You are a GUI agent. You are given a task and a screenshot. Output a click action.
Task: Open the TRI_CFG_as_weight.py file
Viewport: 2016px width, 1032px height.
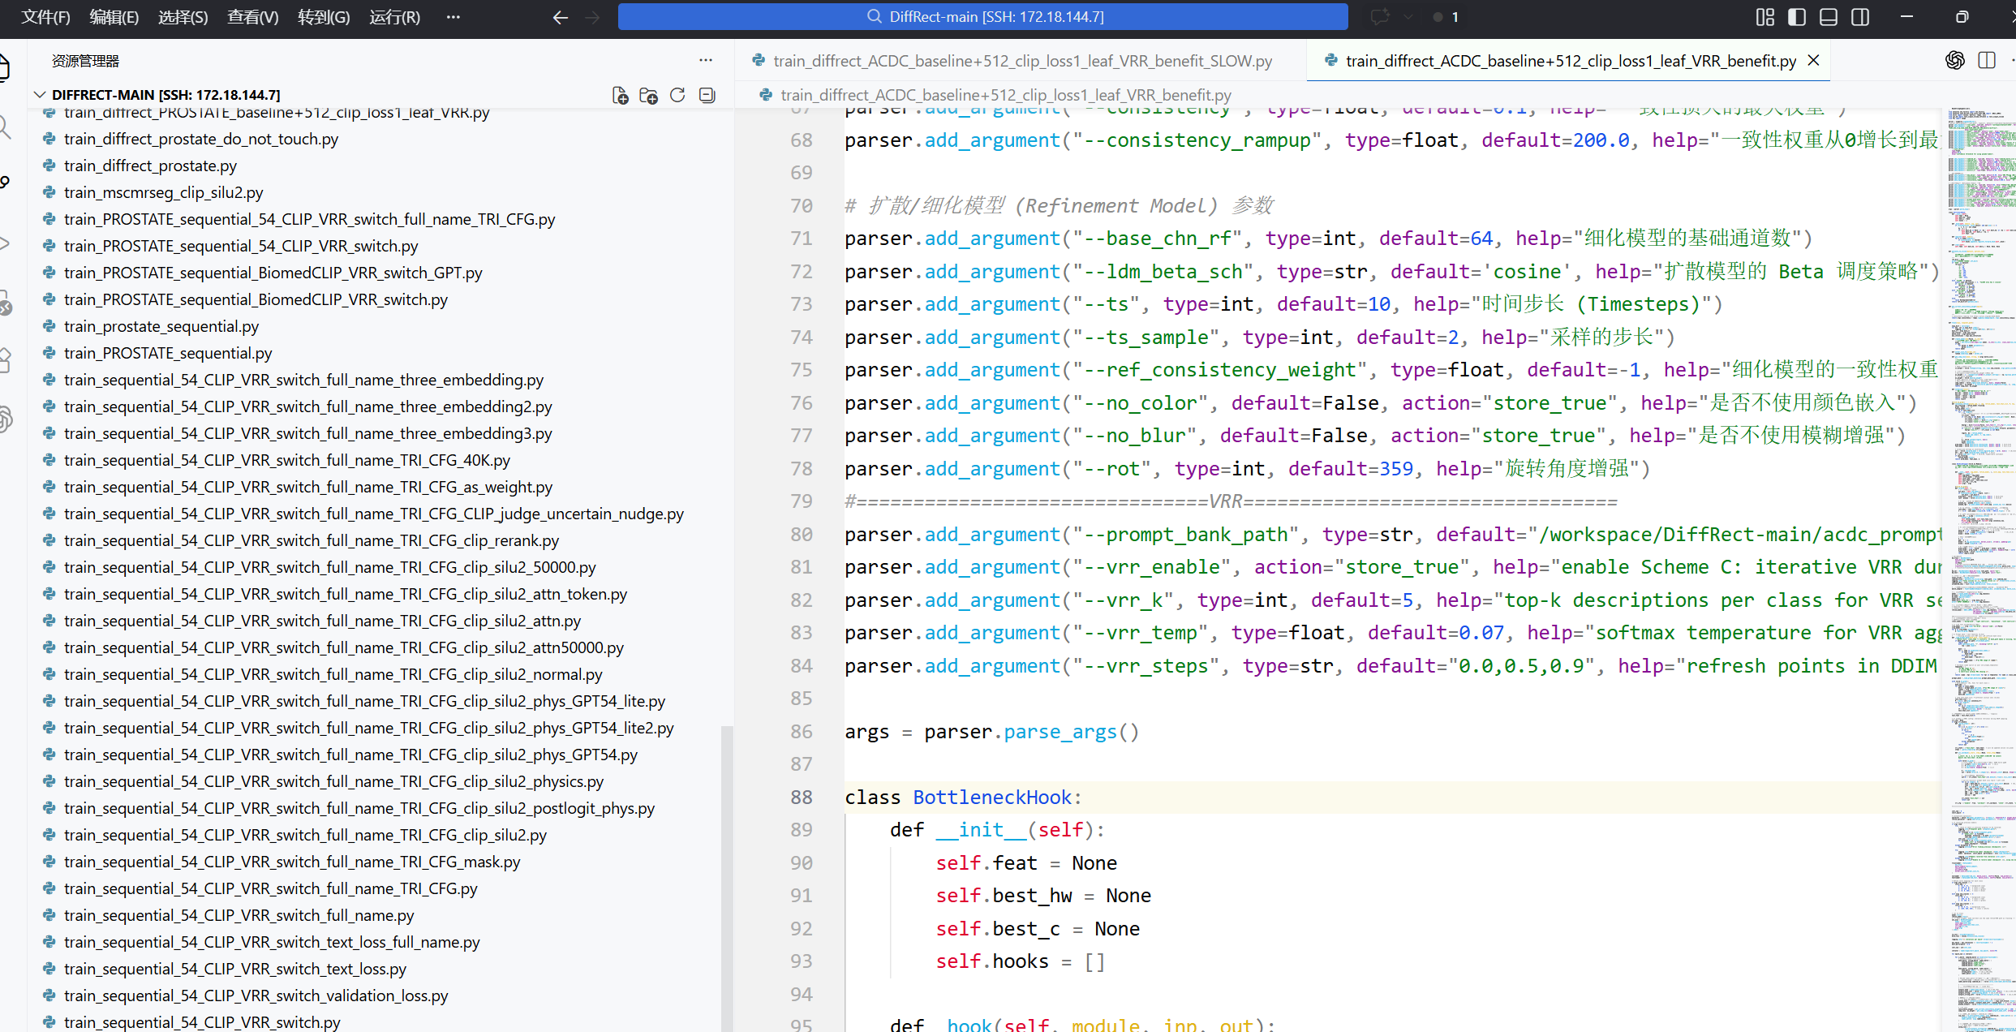(x=307, y=487)
